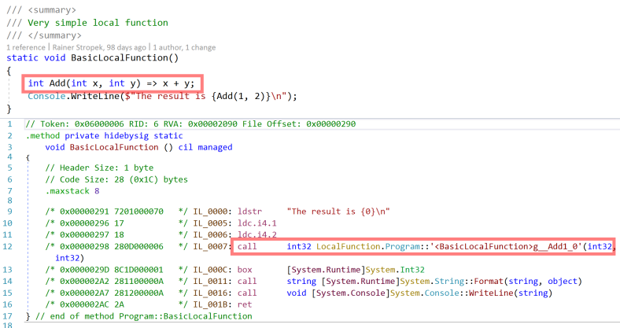Click line number 1 in the IL listing
The height and width of the screenshot is (328, 620).
click(10, 124)
